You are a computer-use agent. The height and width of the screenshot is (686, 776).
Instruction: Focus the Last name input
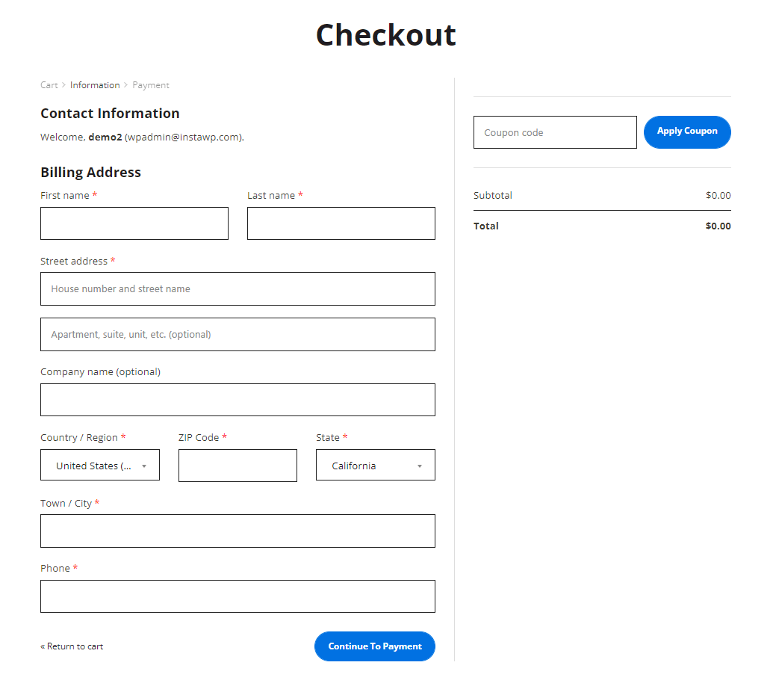click(341, 223)
